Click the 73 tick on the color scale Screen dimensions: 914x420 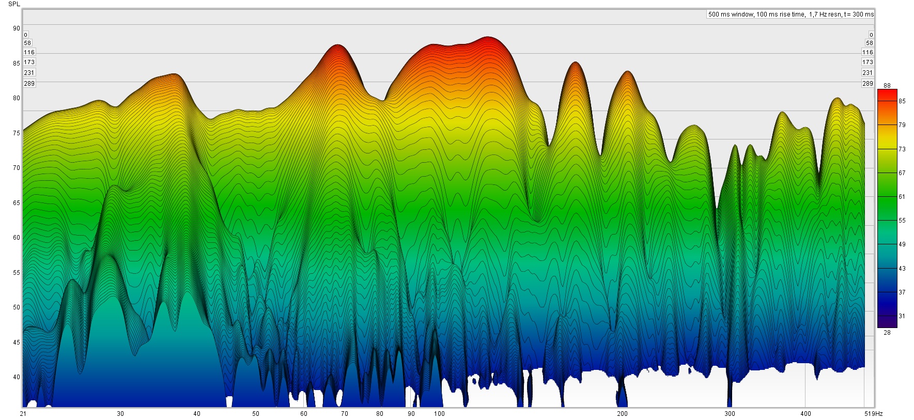pos(902,149)
